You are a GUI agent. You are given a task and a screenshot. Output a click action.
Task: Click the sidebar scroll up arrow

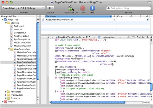point(38,99)
